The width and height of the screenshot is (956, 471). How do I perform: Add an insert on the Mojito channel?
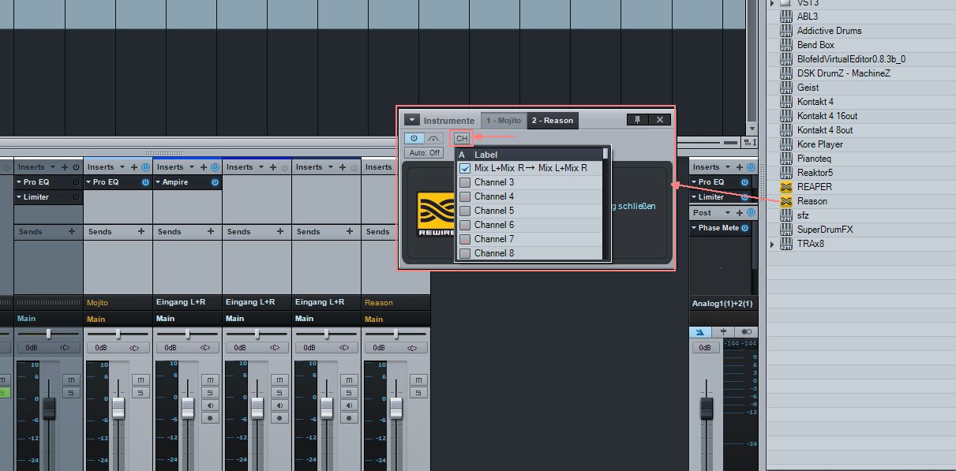134,167
